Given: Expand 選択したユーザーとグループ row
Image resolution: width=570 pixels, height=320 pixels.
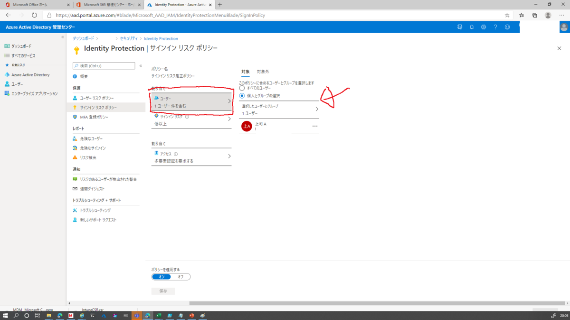Looking at the screenshot, I should coord(279,110).
